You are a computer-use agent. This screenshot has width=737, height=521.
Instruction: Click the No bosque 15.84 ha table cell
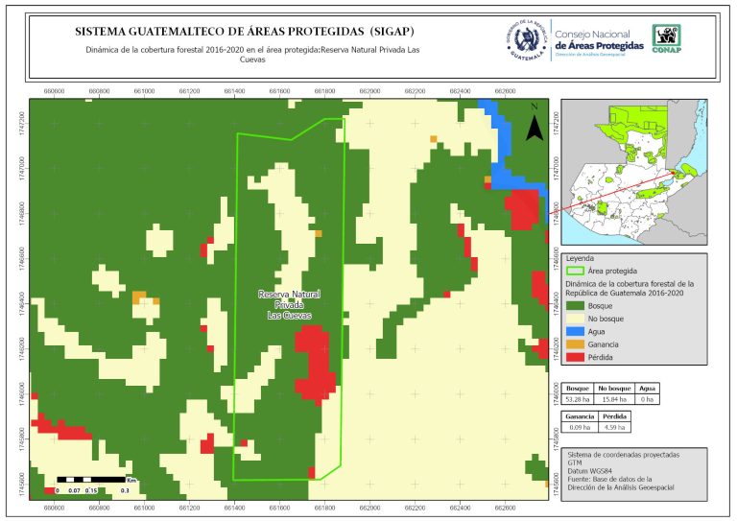[x=614, y=398]
